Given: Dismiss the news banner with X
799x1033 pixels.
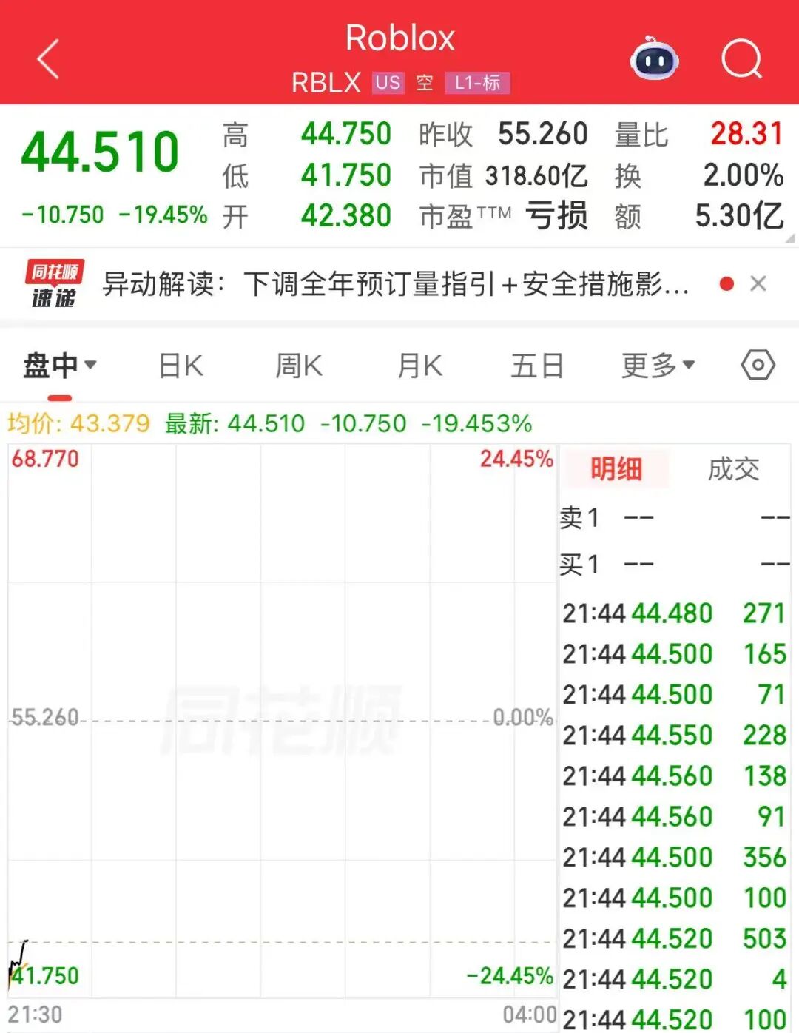Looking at the screenshot, I should (758, 283).
